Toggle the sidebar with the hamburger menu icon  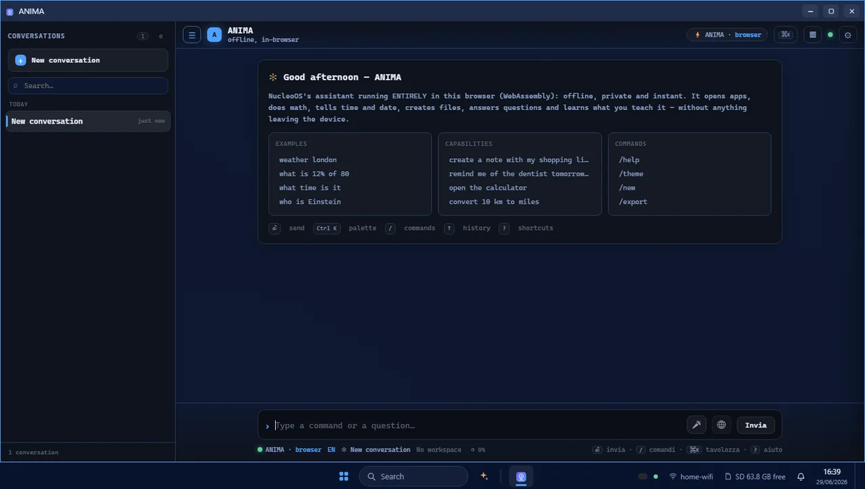coord(192,35)
